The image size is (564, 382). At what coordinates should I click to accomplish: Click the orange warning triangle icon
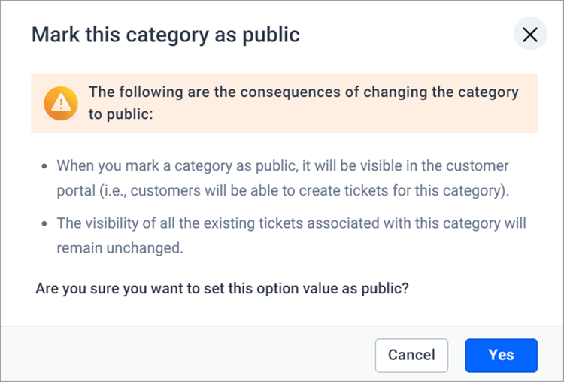pos(61,103)
